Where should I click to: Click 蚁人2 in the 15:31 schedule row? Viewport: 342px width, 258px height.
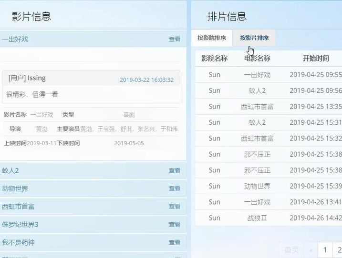[x=257, y=123]
